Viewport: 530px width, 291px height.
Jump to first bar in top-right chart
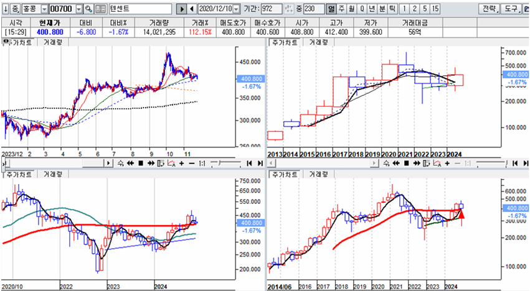[515, 164]
